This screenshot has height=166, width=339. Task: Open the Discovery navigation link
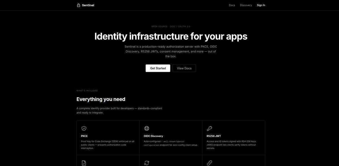246,5
